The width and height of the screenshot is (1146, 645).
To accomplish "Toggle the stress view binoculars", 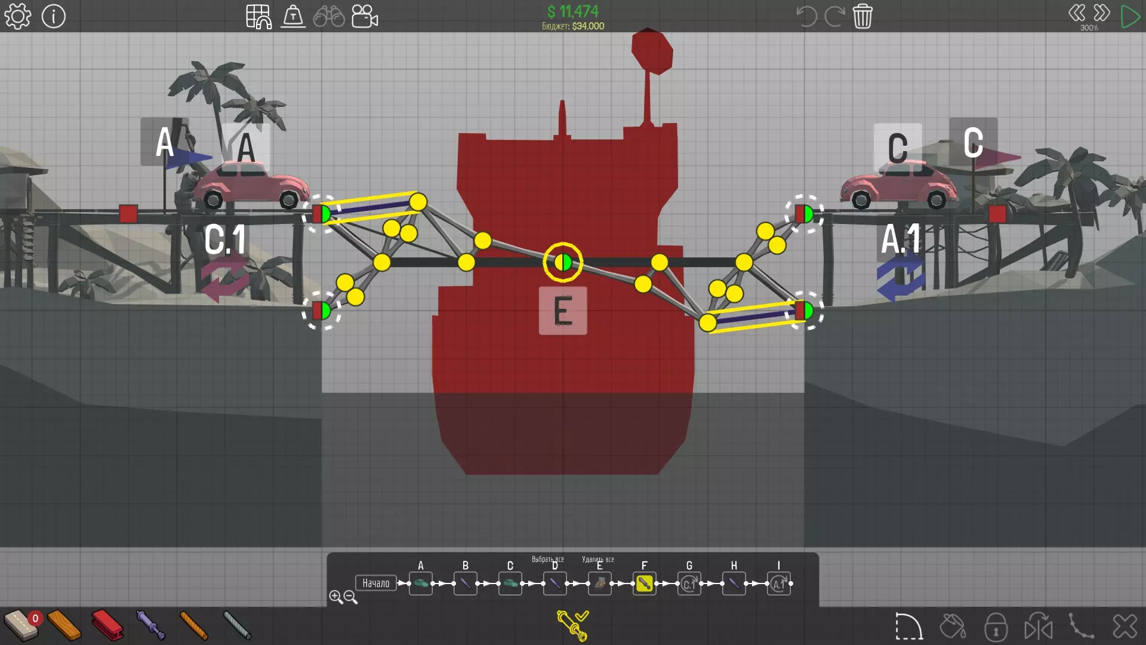I will point(329,16).
